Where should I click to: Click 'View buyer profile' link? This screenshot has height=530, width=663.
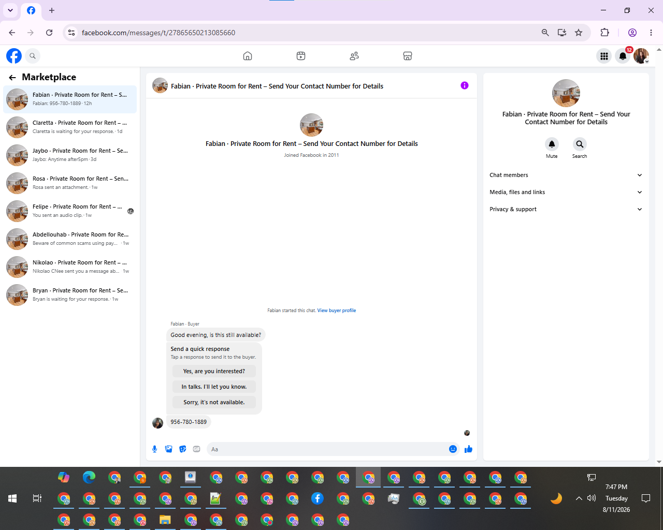[337, 311]
